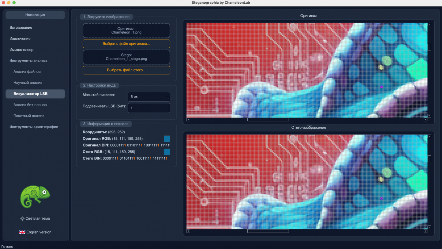The image size is (442, 249).
Task: Click the Выбрать файл оригинала button
Action: click(126, 44)
